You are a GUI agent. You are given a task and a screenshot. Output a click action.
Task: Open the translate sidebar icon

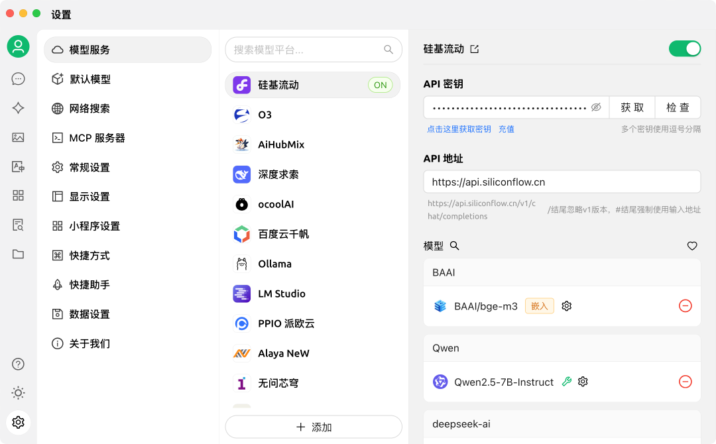coord(19,166)
